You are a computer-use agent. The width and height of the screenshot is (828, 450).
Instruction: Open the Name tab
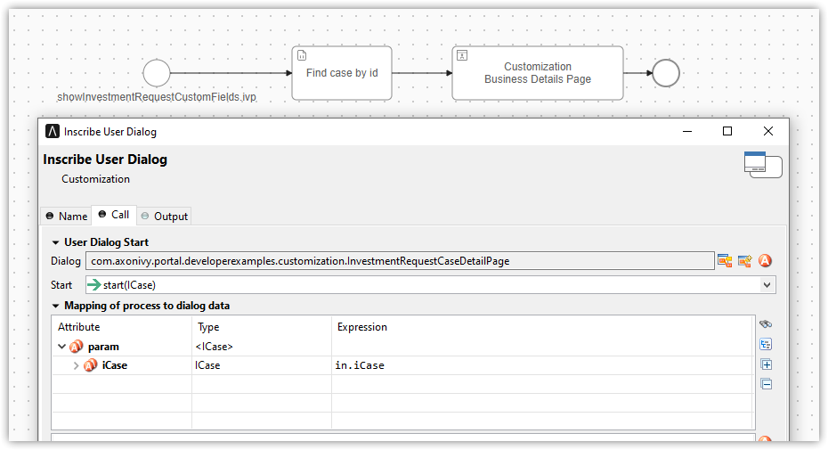tap(67, 217)
